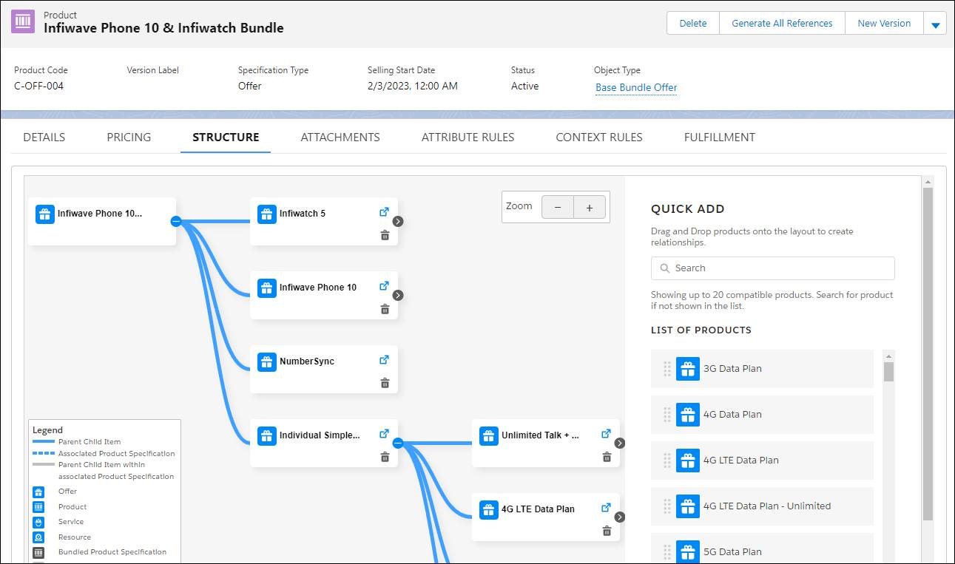The width and height of the screenshot is (955, 564).
Task: Open Unlimited Talk node external link icon
Action: (x=606, y=434)
